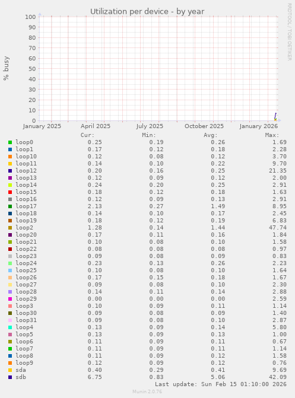Viewport: 295px width, 398px height.
Task: Click the loop10 max value 3.70
Action: pos(280,157)
